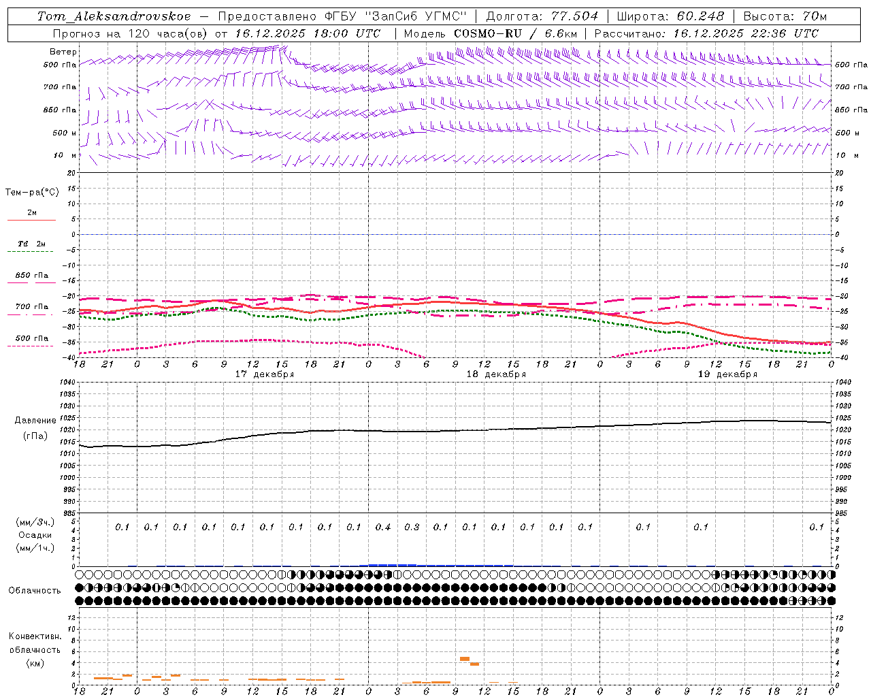Select the left 10 м wind level label
Screen dimensions: 871x697
[x=65, y=155]
